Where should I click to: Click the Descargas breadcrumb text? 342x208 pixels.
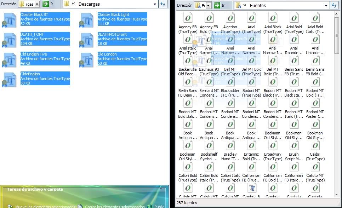point(89,4)
